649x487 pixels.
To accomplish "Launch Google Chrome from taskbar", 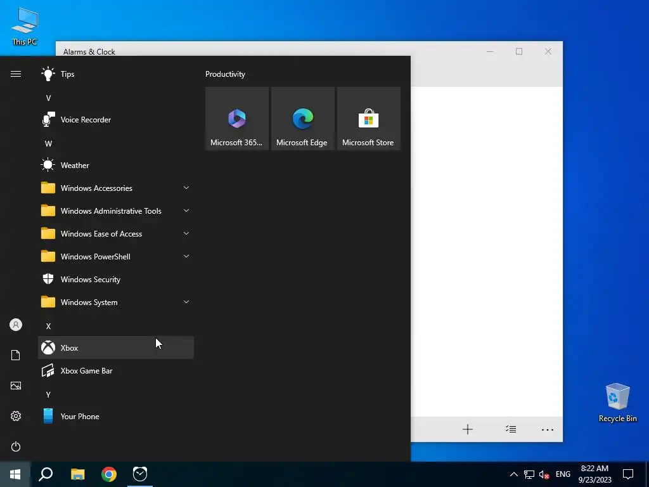I will point(109,474).
